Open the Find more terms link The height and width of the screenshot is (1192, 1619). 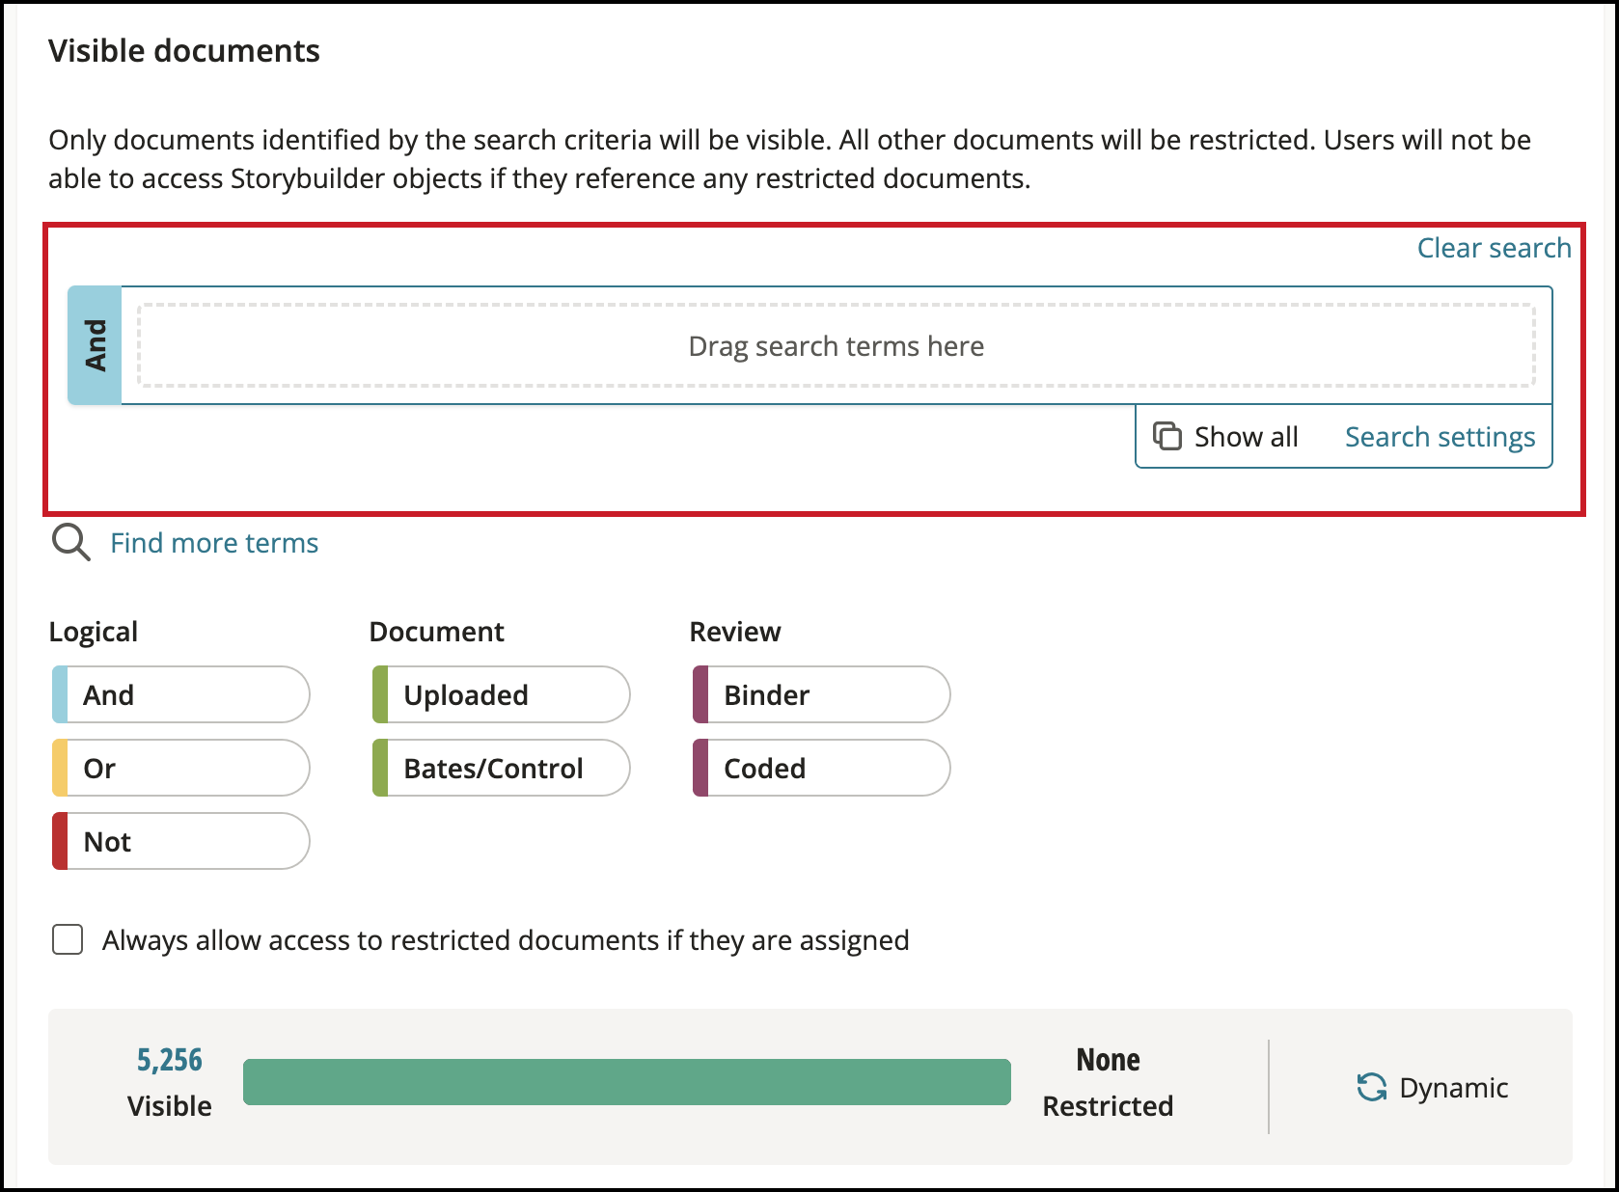click(x=214, y=543)
